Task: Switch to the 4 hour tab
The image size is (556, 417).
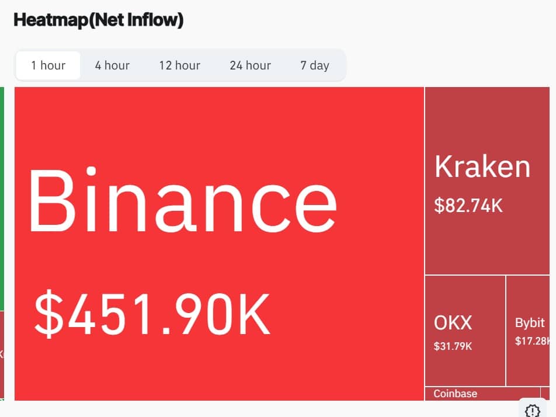Action: 112,65
